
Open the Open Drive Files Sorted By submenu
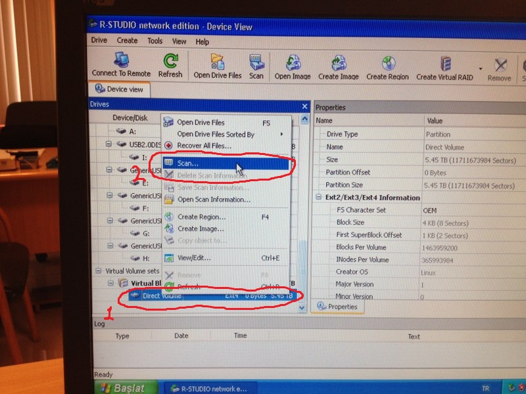click(226, 135)
